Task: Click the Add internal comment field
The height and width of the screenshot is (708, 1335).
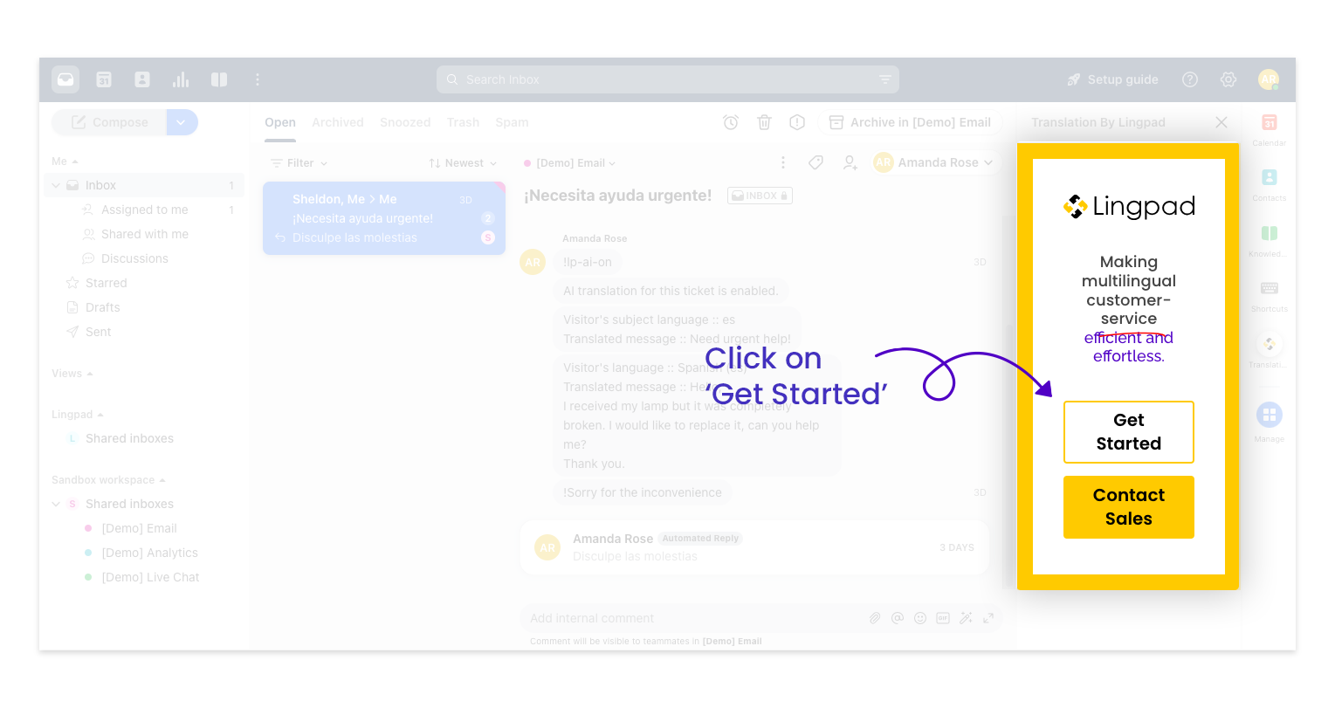Action: (690, 618)
